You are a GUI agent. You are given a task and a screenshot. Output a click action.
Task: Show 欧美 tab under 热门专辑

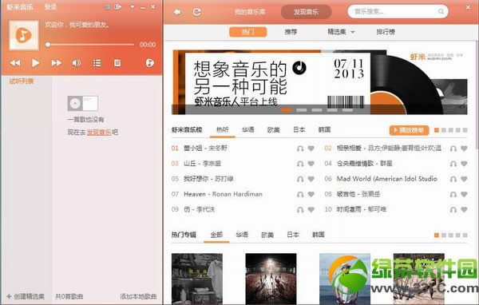click(x=267, y=235)
